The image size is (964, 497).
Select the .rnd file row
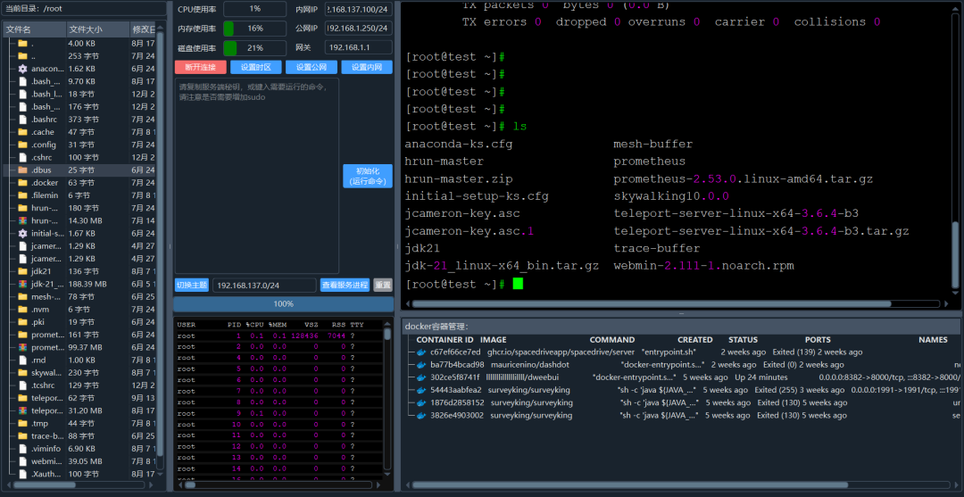[80, 360]
